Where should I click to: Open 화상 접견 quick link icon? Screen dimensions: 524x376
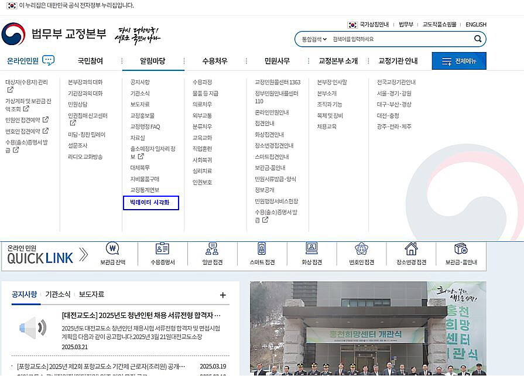[x=311, y=249]
